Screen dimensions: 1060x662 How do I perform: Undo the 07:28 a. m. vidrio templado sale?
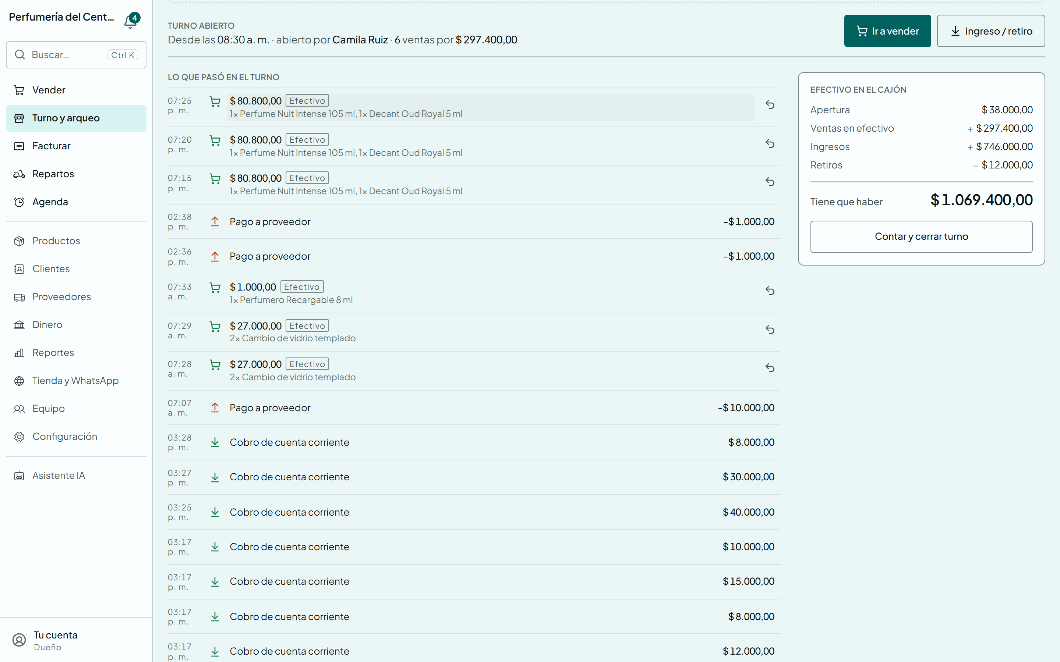(770, 368)
